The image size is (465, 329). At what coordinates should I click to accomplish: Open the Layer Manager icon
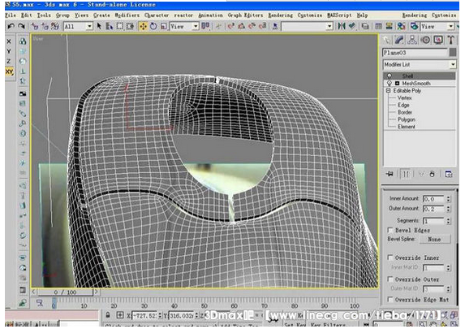point(365,27)
